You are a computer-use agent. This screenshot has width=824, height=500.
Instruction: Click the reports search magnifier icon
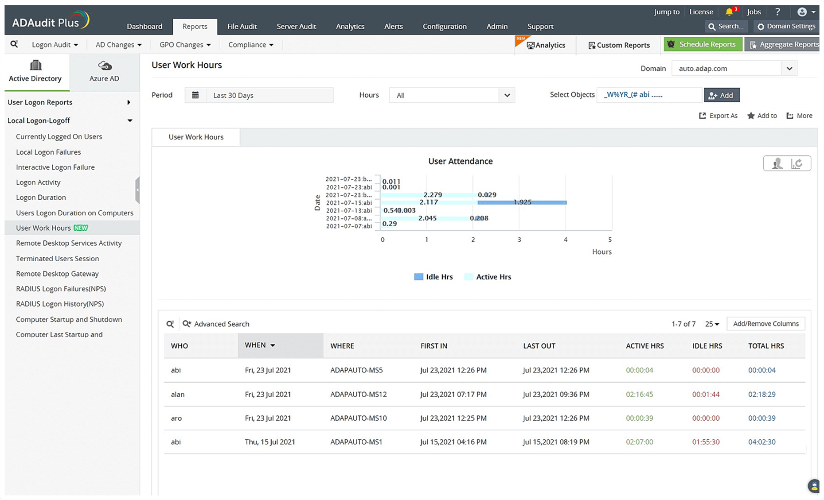click(14, 44)
